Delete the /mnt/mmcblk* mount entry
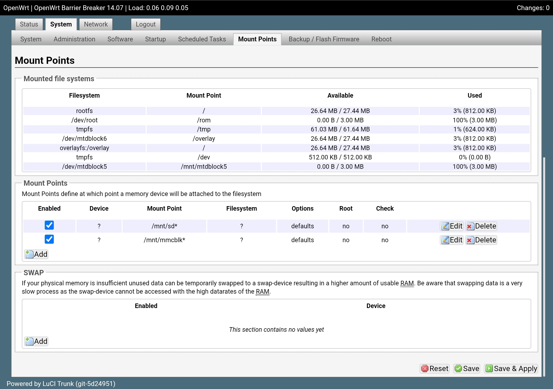Screen dimensions: 553x389 point(481,240)
